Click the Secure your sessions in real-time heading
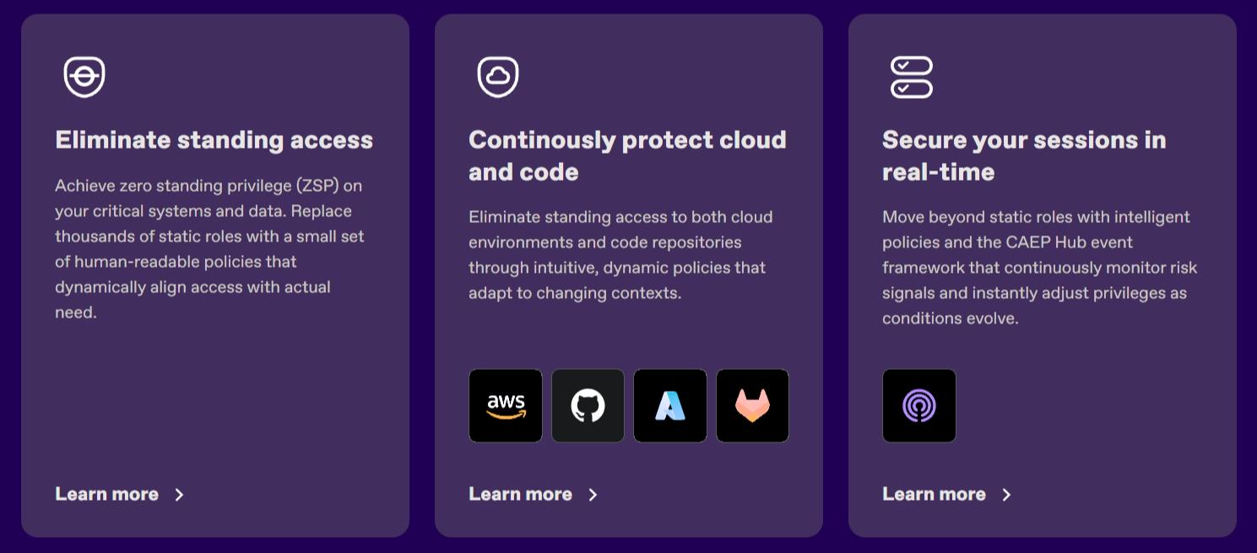The image size is (1257, 553). (1024, 155)
